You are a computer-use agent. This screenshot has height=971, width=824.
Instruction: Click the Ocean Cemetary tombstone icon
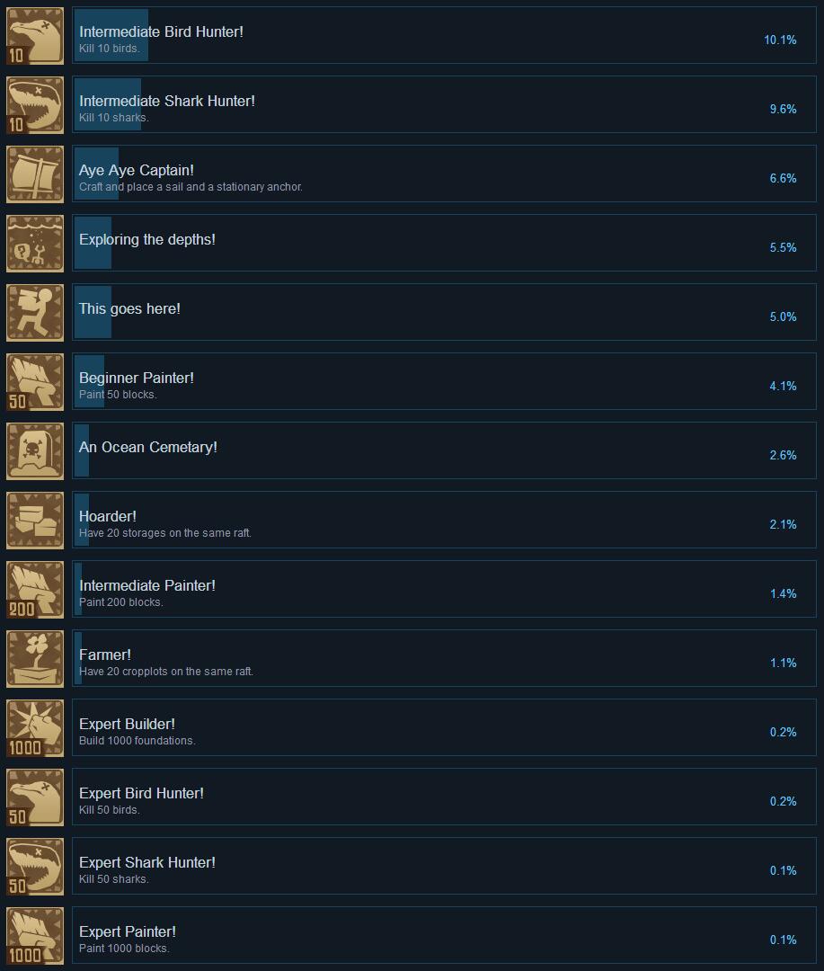(x=35, y=451)
